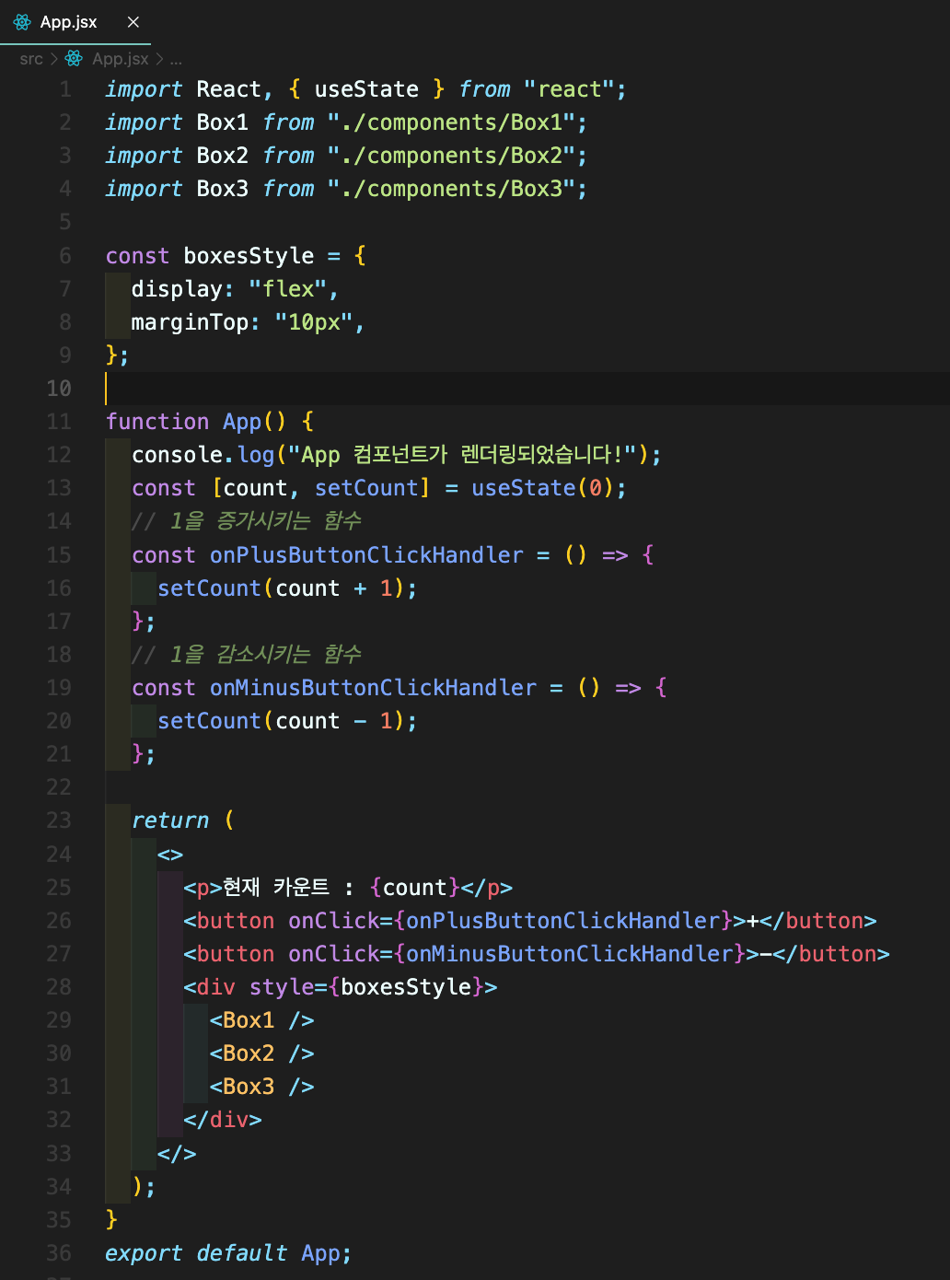Click the "./components/Box1" import path
Screen dimensions: 950x1280
(x=451, y=122)
